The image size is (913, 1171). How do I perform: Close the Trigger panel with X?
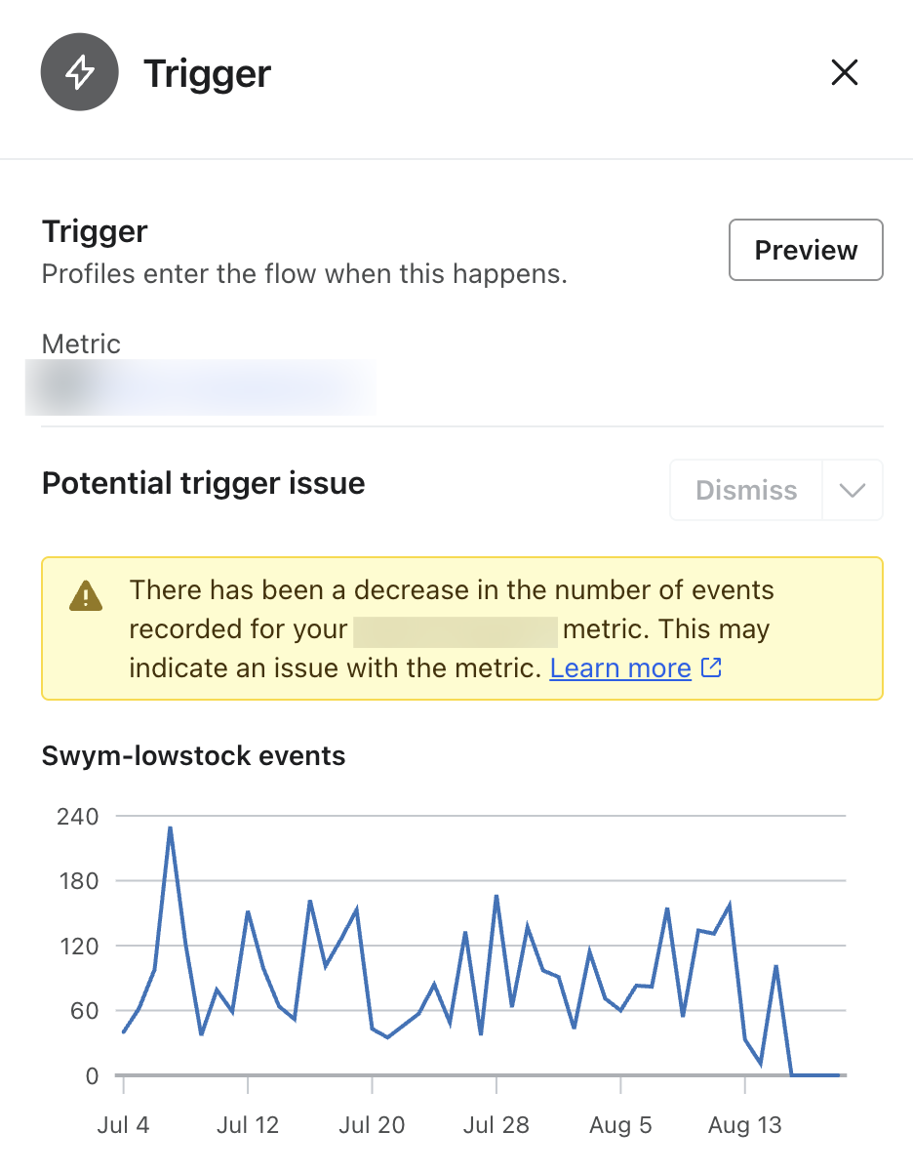844,72
